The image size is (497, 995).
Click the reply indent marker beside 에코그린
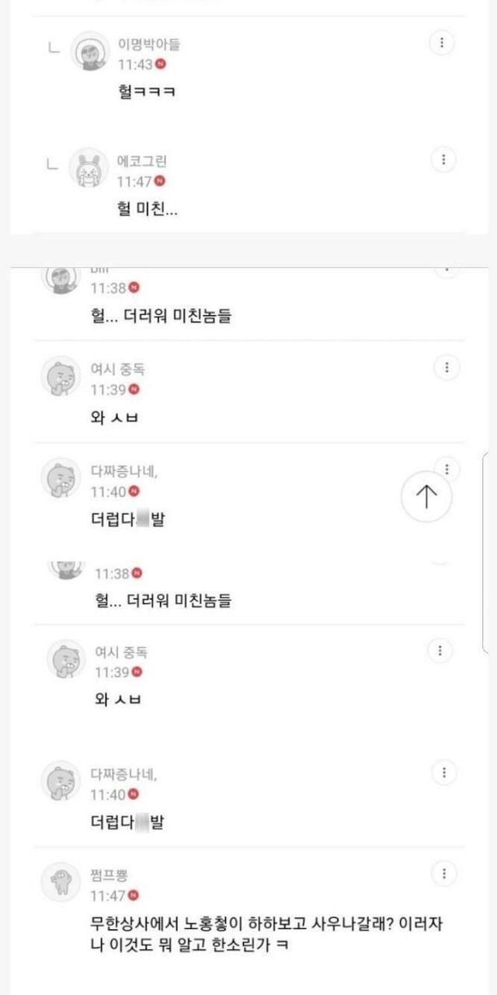coord(52,165)
